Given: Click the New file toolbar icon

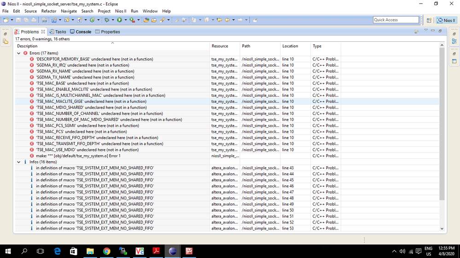Looking at the screenshot, I should 6,20.
